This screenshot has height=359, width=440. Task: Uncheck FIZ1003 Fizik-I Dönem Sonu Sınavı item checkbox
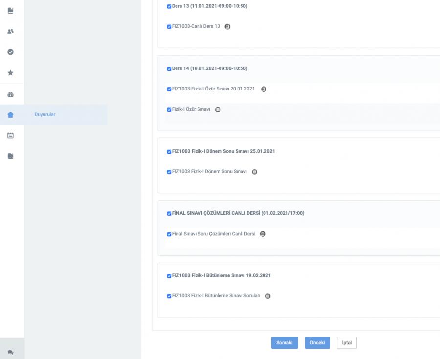[169, 172]
